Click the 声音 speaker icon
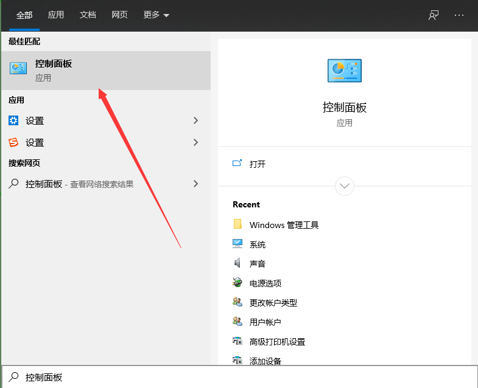This screenshot has height=388, width=478. click(237, 263)
